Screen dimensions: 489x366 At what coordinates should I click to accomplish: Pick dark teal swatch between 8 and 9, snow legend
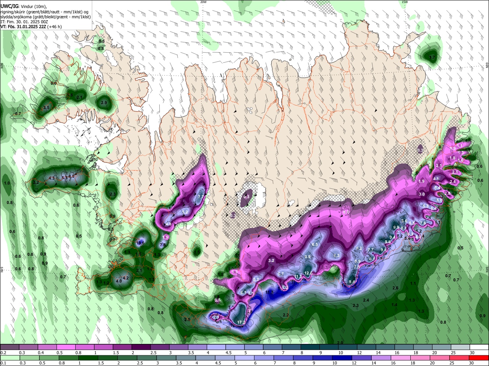pyautogui.click(x=310, y=347)
